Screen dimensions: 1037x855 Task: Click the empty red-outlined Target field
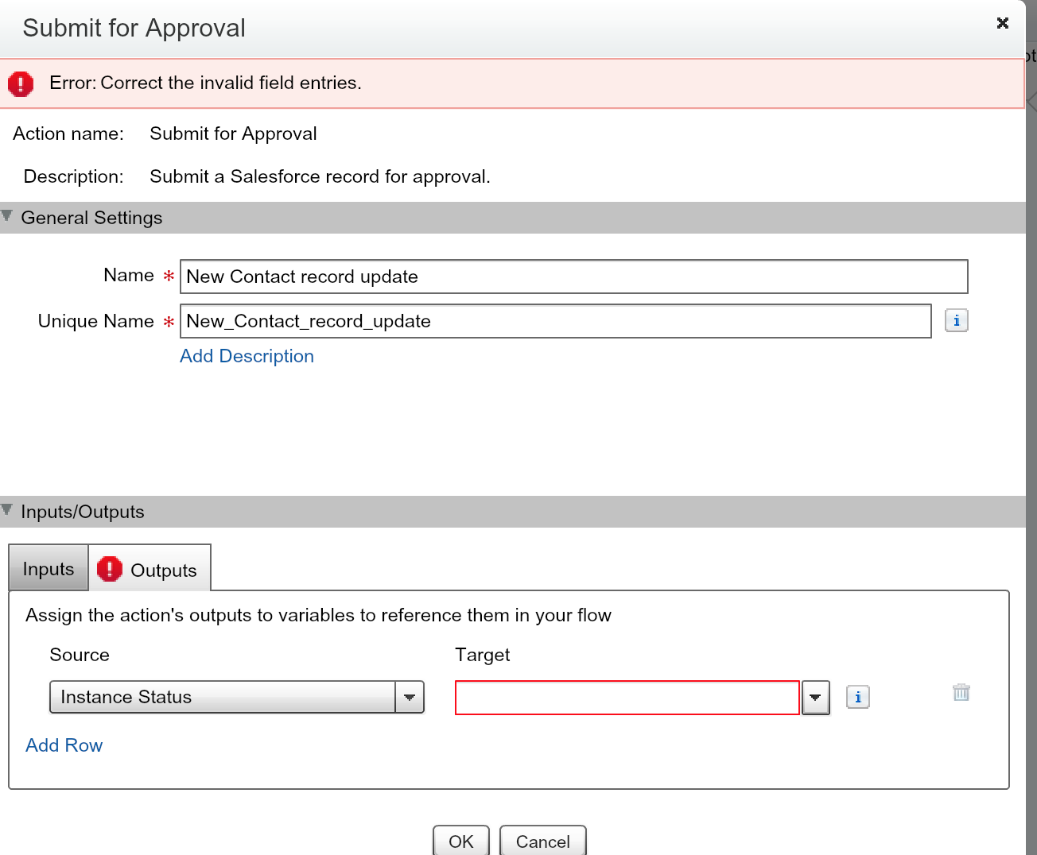[627, 698]
